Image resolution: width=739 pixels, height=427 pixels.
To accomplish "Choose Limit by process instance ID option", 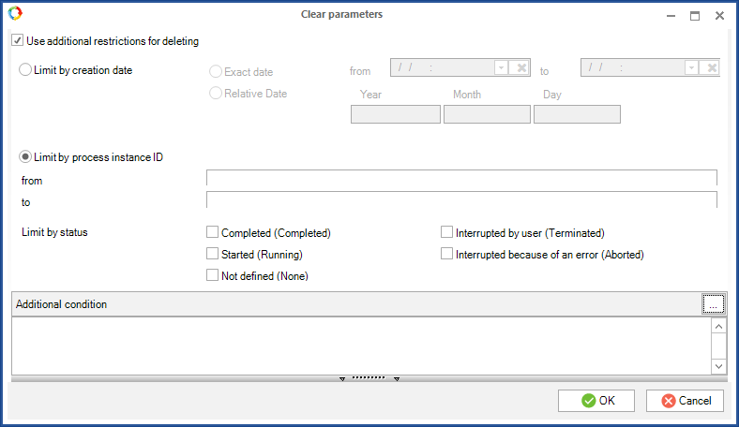I will tap(25, 156).
